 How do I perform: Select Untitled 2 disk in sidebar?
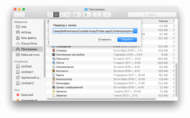28,83
